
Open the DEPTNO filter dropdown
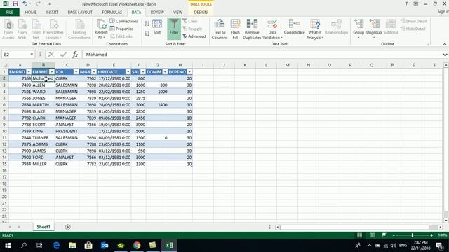click(189, 71)
